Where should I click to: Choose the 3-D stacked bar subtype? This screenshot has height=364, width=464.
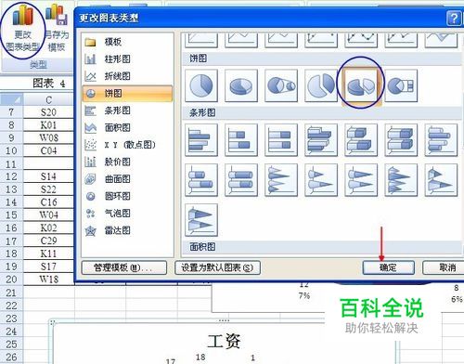click(x=361, y=140)
